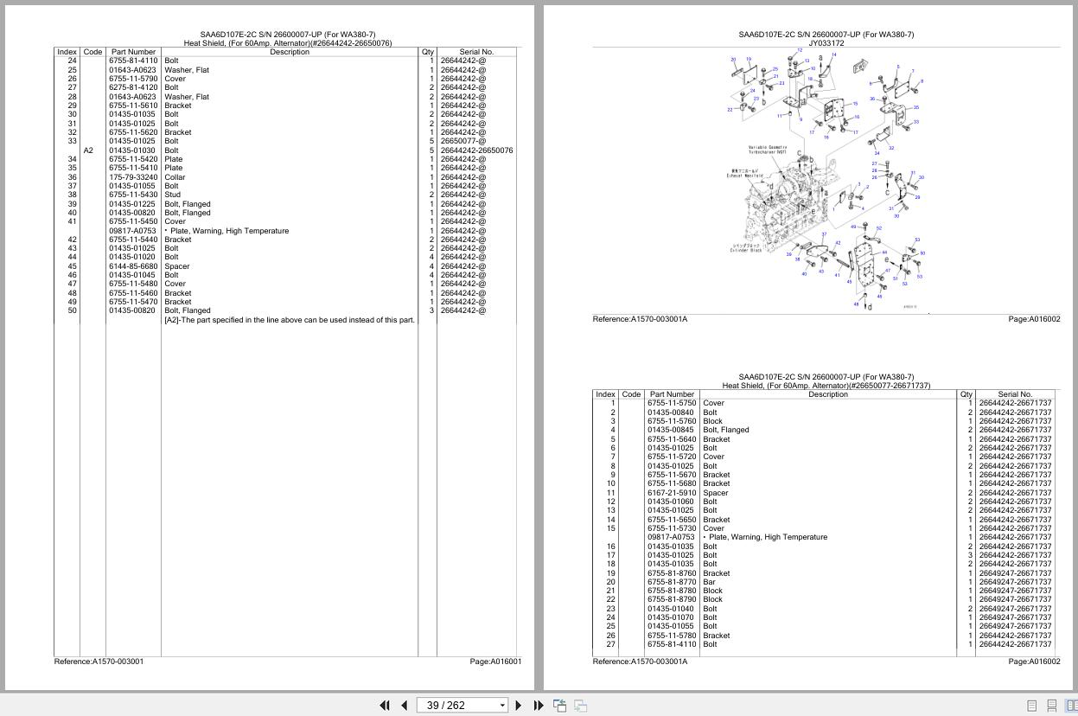
Task: Click the left page Heat Shield subtitle
Action: (288, 43)
